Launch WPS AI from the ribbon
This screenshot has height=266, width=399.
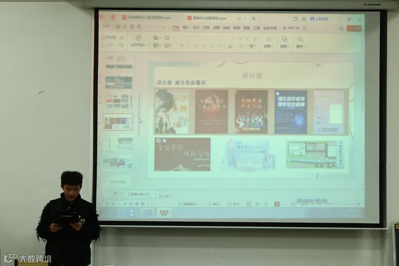click(291, 28)
